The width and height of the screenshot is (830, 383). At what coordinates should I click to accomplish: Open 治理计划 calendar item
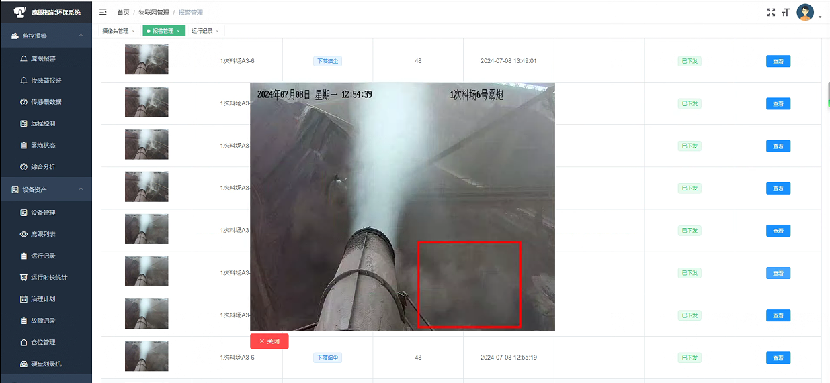click(x=43, y=299)
